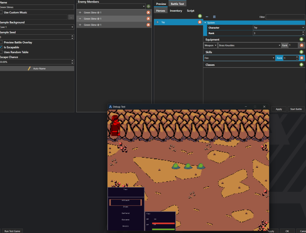
Task: Remove hero Tay from the Heroes list
Action: point(200,22)
